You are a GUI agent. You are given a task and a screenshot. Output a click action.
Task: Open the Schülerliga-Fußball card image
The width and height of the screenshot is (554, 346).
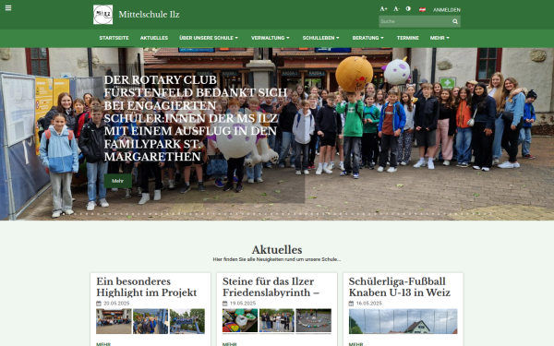pyautogui.click(x=403, y=321)
